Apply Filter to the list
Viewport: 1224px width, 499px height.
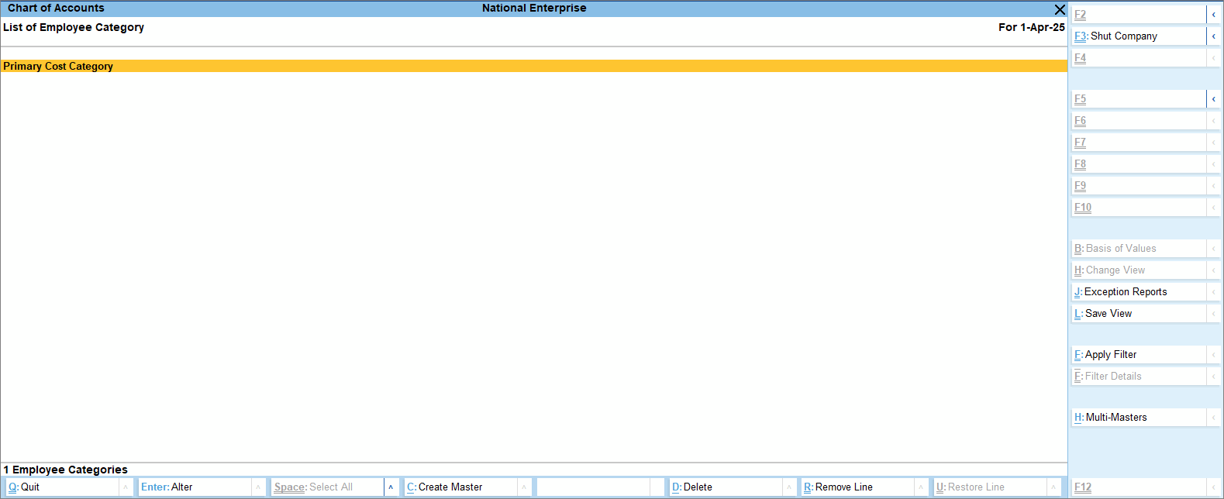tap(1138, 355)
